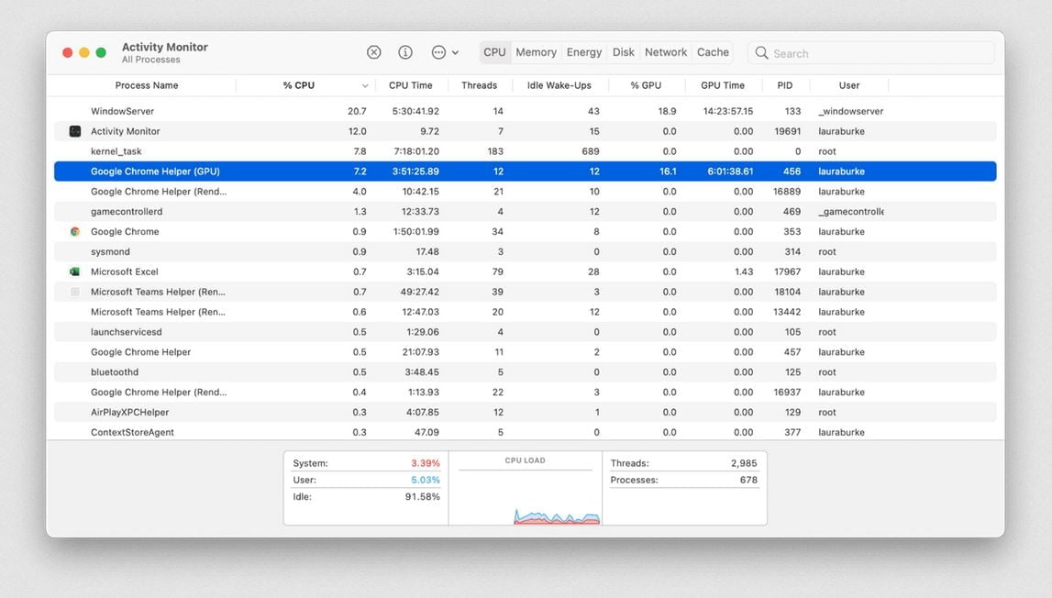
Task: Select the kernel_task process
Action: click(x=526, y=151)
